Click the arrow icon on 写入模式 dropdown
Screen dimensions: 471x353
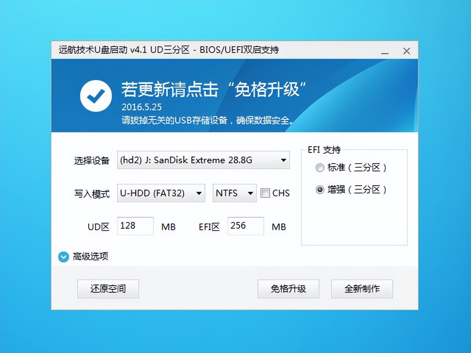(x=199, y=193)
